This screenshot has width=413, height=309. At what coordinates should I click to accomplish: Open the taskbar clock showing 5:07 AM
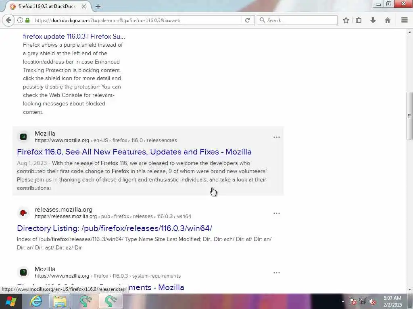coord(393,301)
